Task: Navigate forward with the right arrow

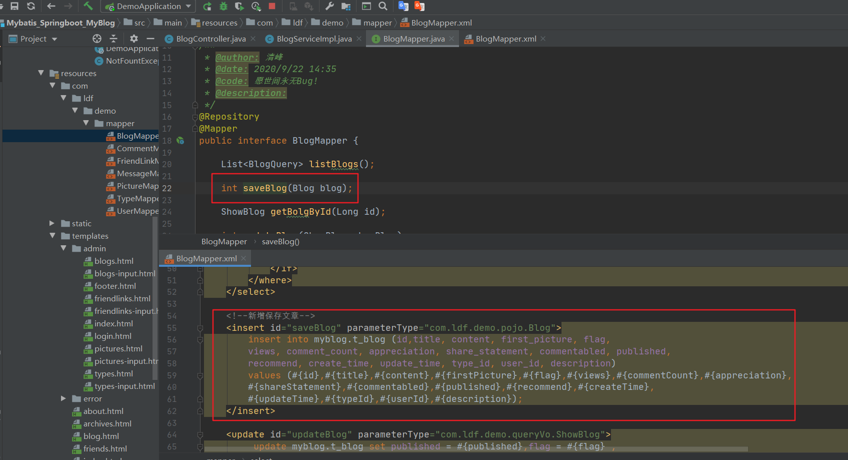Action: 68,6
